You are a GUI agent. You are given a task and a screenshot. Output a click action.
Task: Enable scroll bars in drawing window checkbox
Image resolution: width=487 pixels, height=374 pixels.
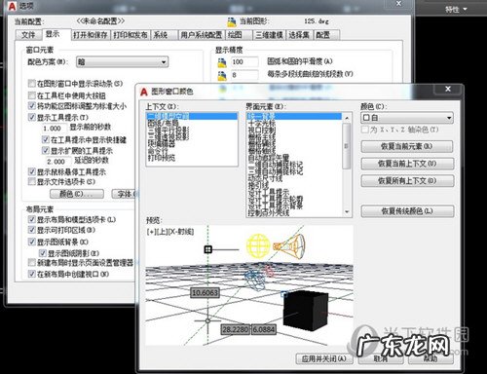point(31,84)
